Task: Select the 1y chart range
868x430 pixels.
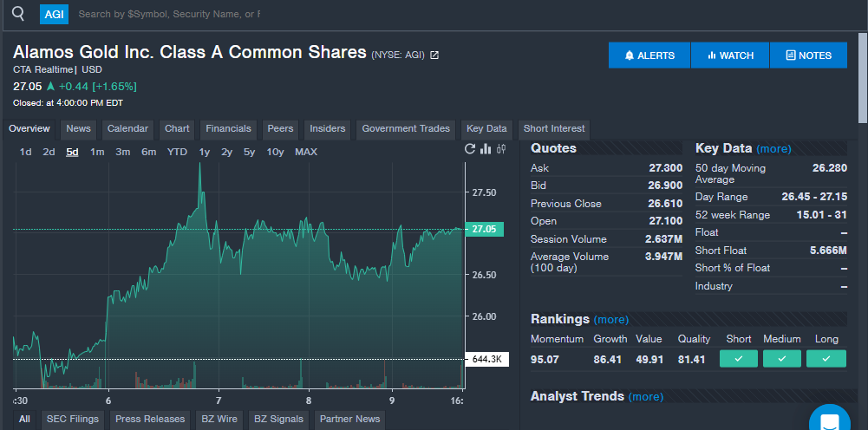Action: [x=205, y=153]
